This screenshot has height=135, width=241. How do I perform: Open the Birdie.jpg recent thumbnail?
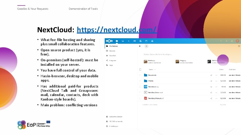(x=146, y=61)
